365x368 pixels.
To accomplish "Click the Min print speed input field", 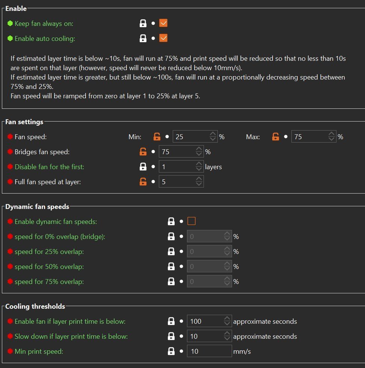I will coord(209,351).
